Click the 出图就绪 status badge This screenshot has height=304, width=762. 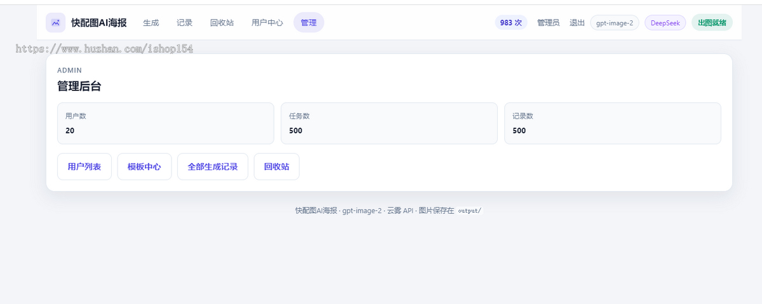(712, 23)
